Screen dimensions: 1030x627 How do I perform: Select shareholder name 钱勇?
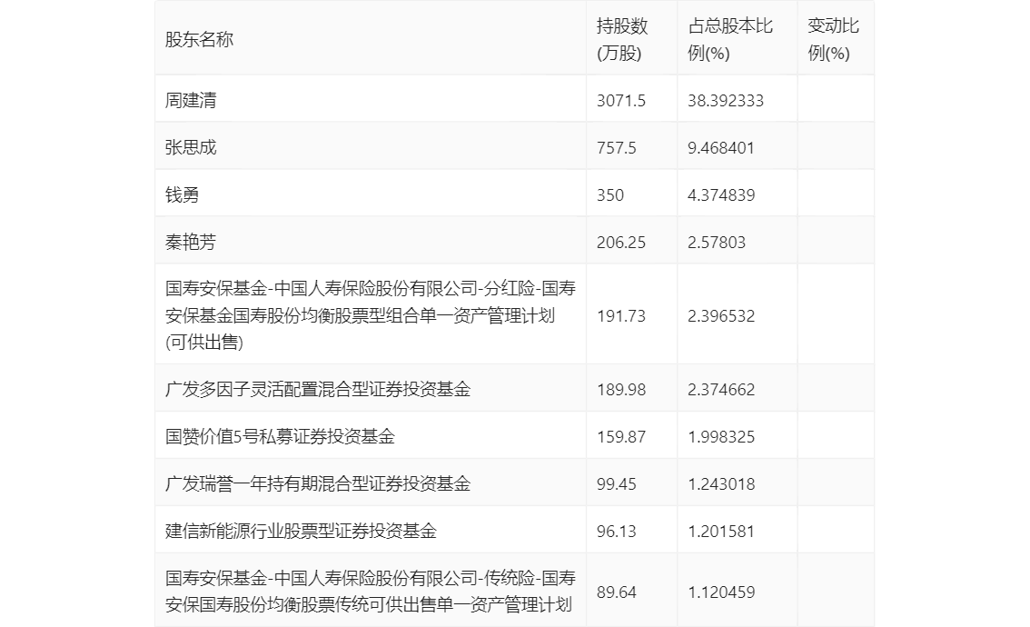(x=182, y=194)
